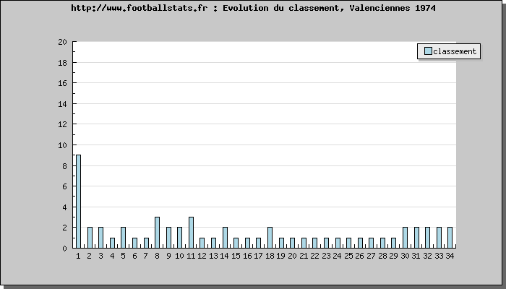Select the bar for matchday 24

pyautogui.click(x=338, y=243)
